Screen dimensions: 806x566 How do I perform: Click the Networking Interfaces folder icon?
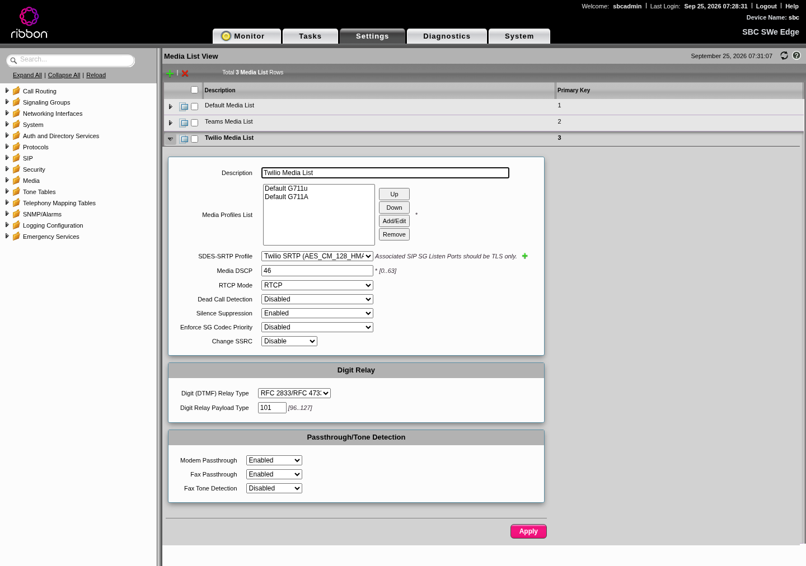[x=16, y=113]
